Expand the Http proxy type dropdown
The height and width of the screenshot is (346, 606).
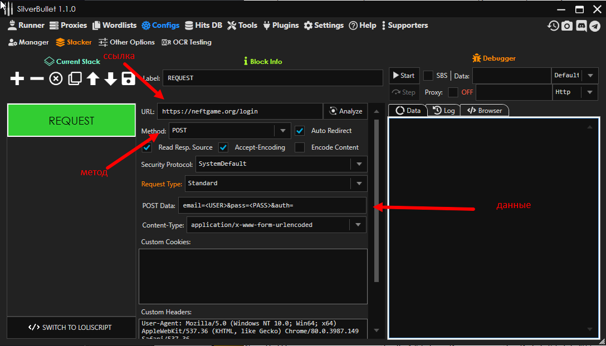[x=590, y=92]
